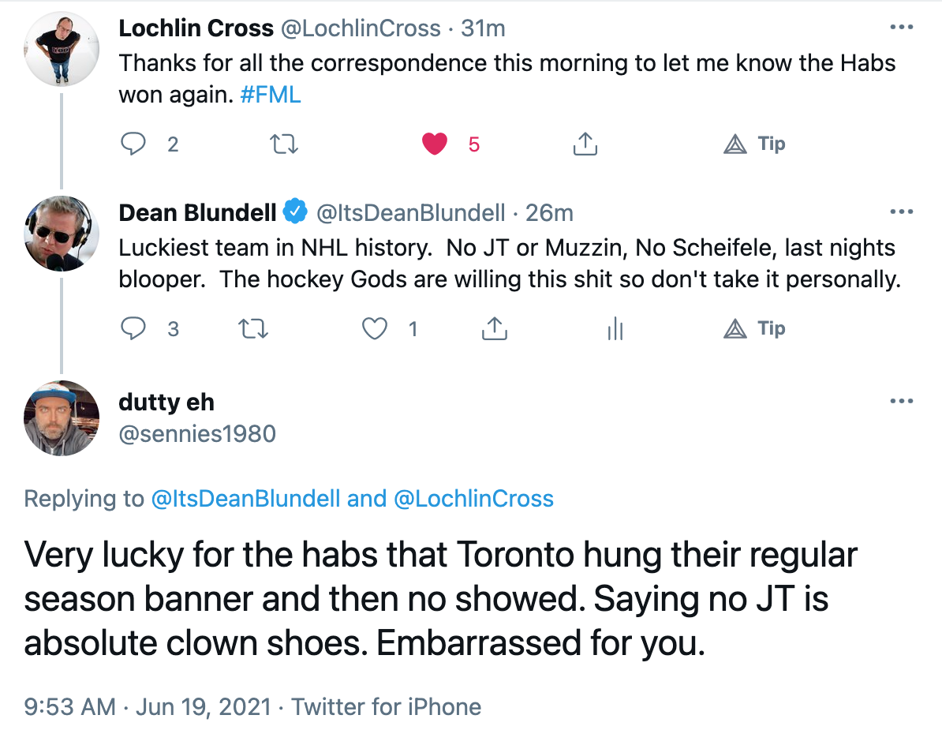Reply to Dean Blundell's tweet

pos(133,328)
